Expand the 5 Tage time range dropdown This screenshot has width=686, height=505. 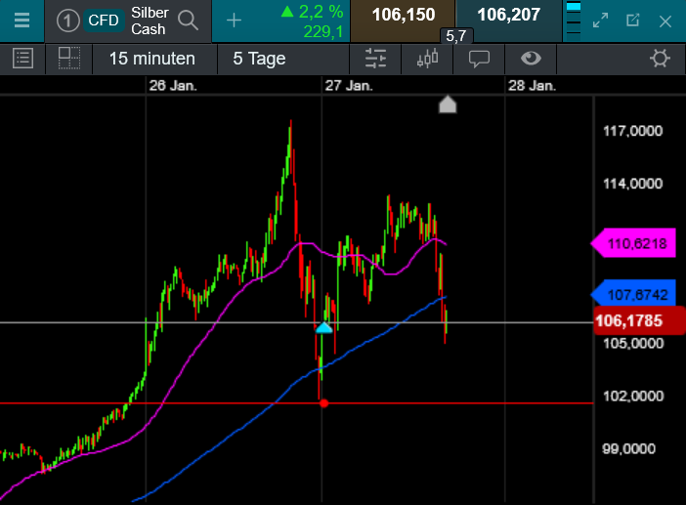pos(259,59)
